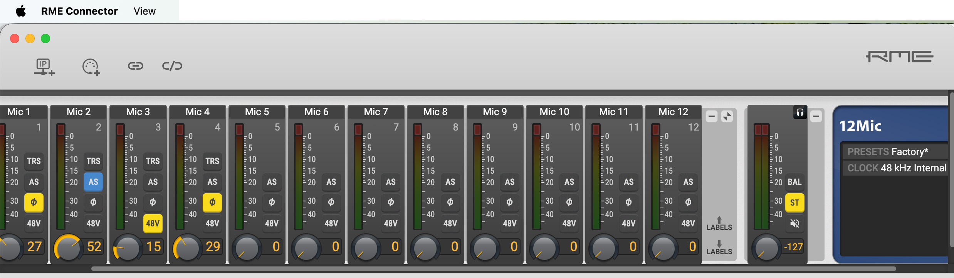
Task: Click the AS button on Mic 11
Action: pos(628,182)
